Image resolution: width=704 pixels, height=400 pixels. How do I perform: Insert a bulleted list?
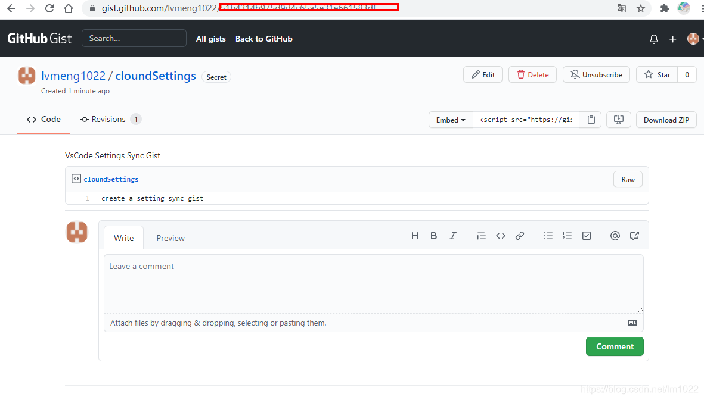click(548, 236)
